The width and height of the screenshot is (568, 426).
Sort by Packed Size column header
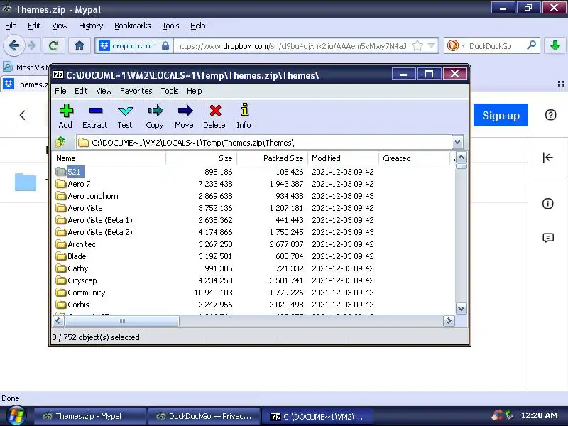pyautogui.click(x=272, y=158)
